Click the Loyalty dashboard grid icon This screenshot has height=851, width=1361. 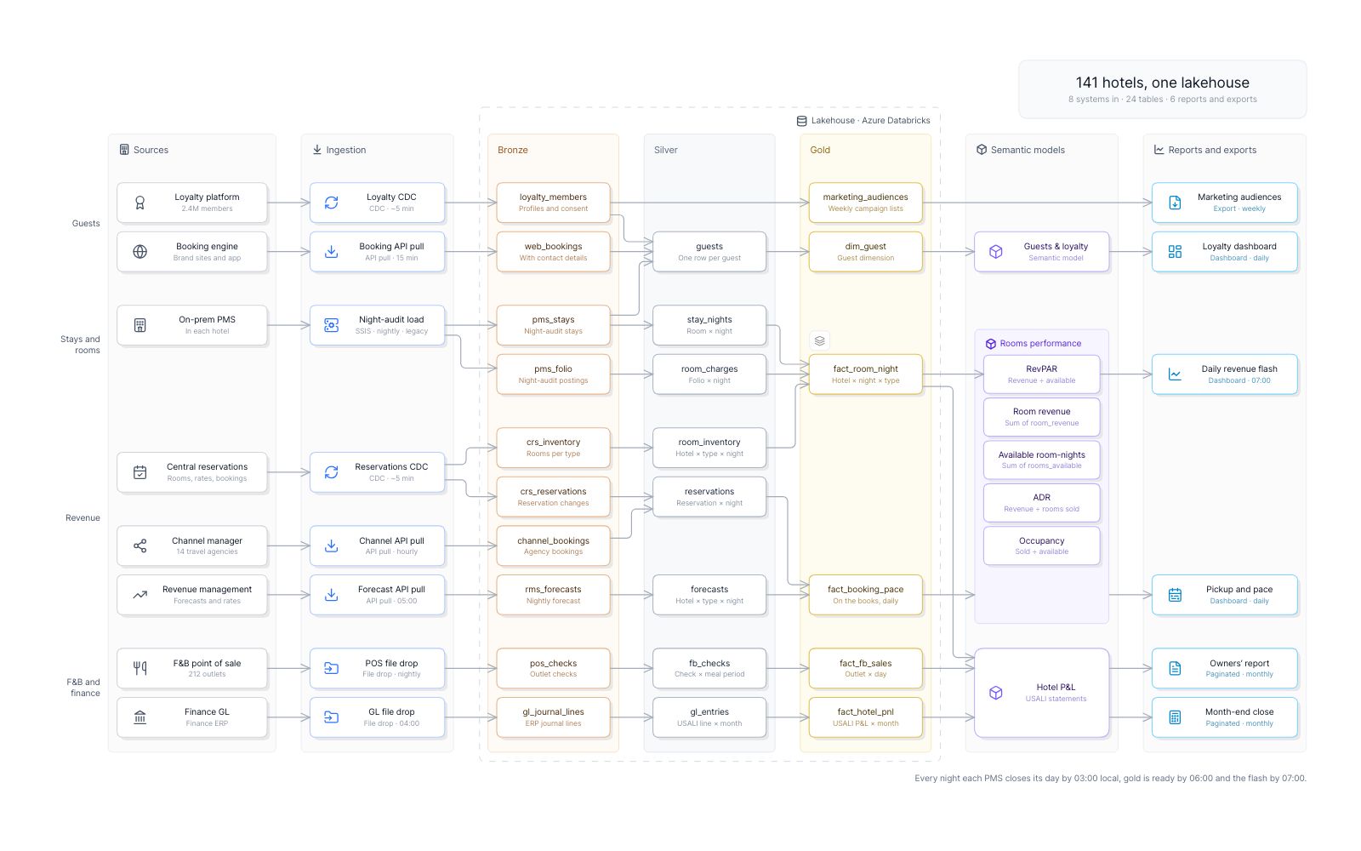coord(1175,252)
